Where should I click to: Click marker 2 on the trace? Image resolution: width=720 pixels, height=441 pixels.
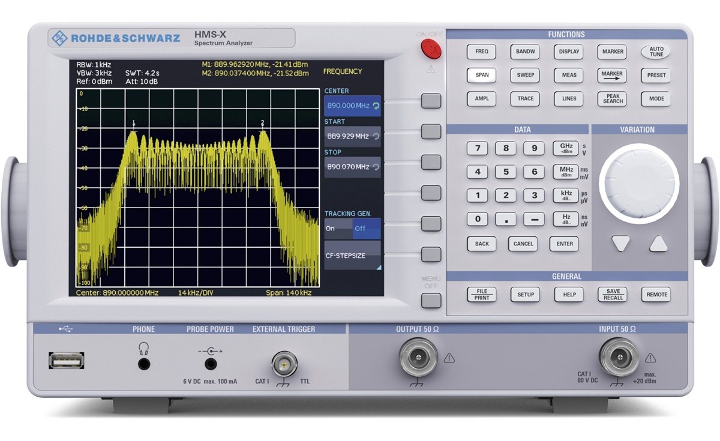pos(263,123)
